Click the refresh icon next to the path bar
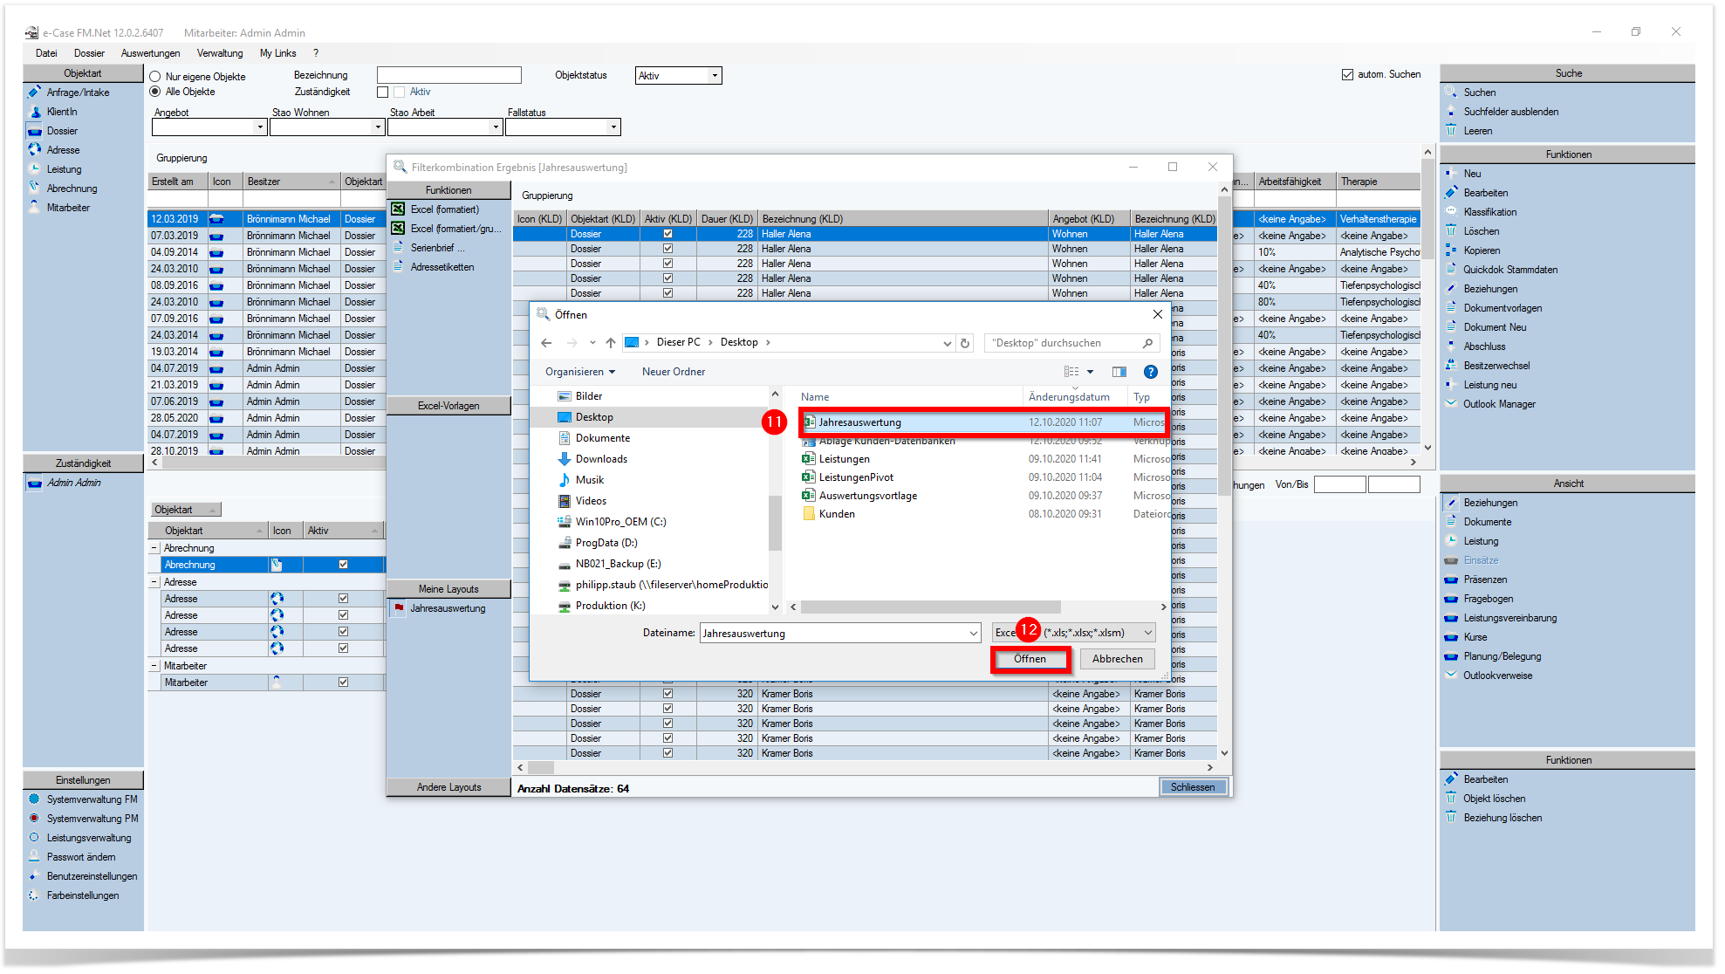Image resolution: width=1725 pixels, height=974 pixels. 965,343
